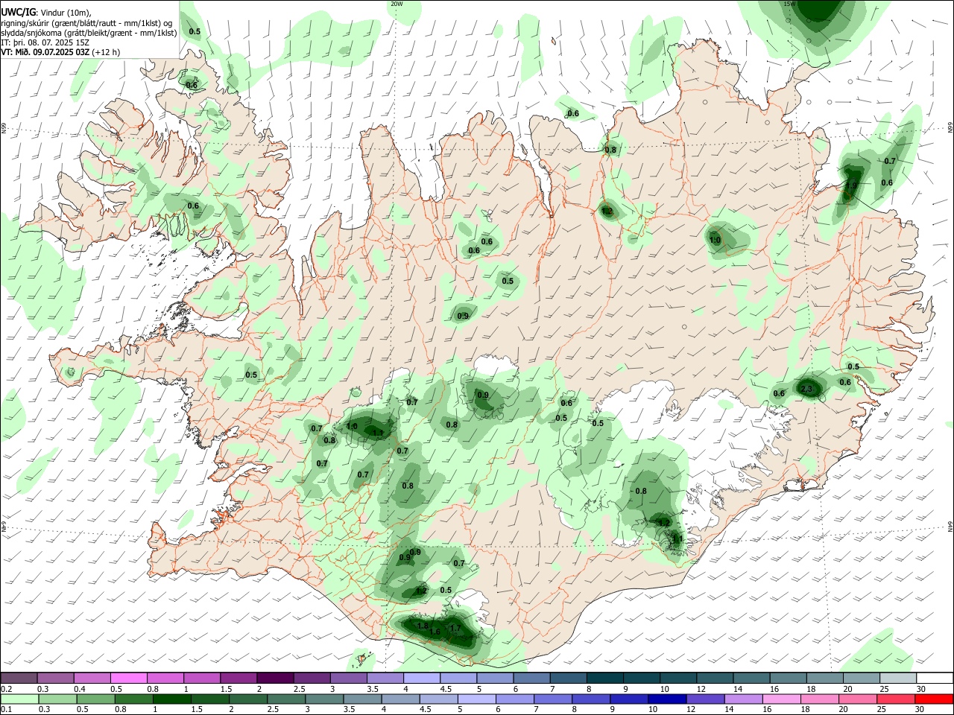Click the "1.6" precipitation value on the south coast
The image size is (954, 715).
point(435,632)
